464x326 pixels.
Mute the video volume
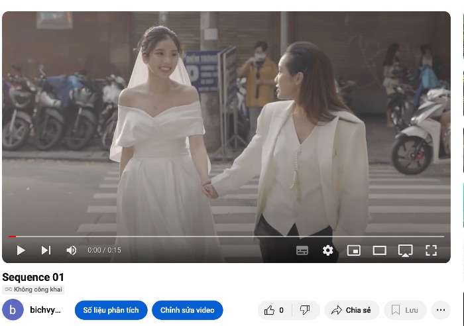[x=72, y=250]
